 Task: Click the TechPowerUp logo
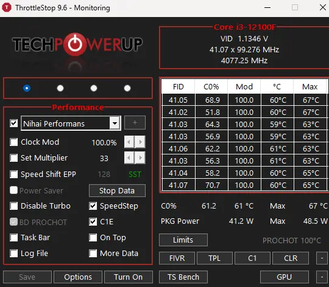click(x=77, y=44)
